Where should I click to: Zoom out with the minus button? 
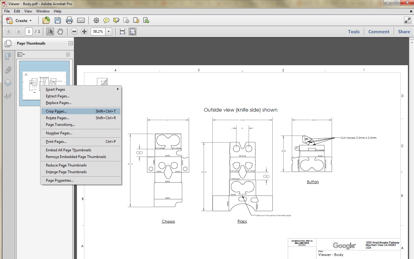click(x=74, y=31)
